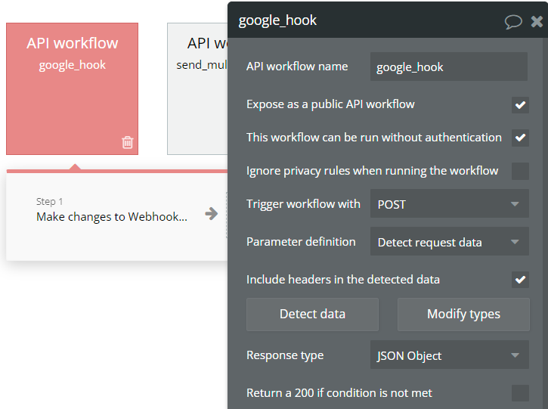548x409 pixels.
Task: Click the Detect data button
Action: coord(312,314)
